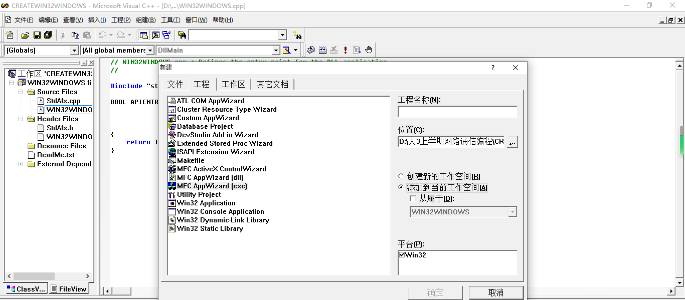The height and width of the screenshot is (300, 685).
Task: Open the WizardBar actions dropdown arrow
Action: click(295, 50)
